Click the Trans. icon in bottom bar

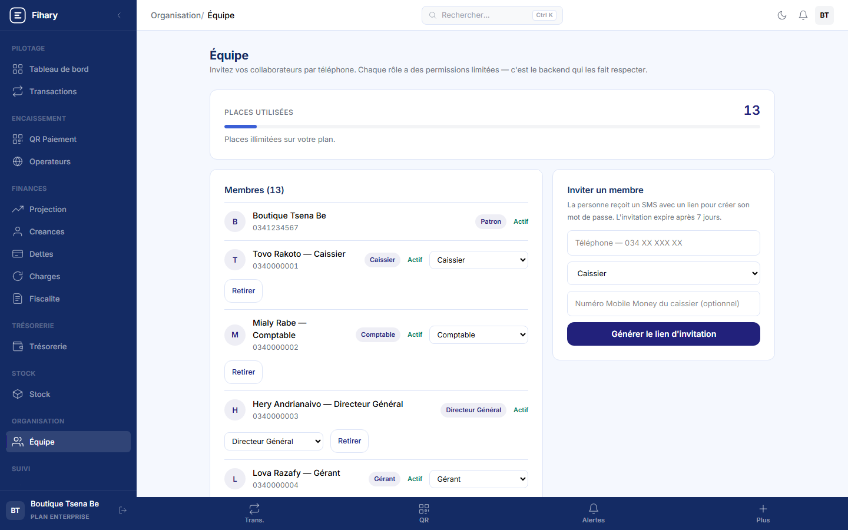point(254,509)
